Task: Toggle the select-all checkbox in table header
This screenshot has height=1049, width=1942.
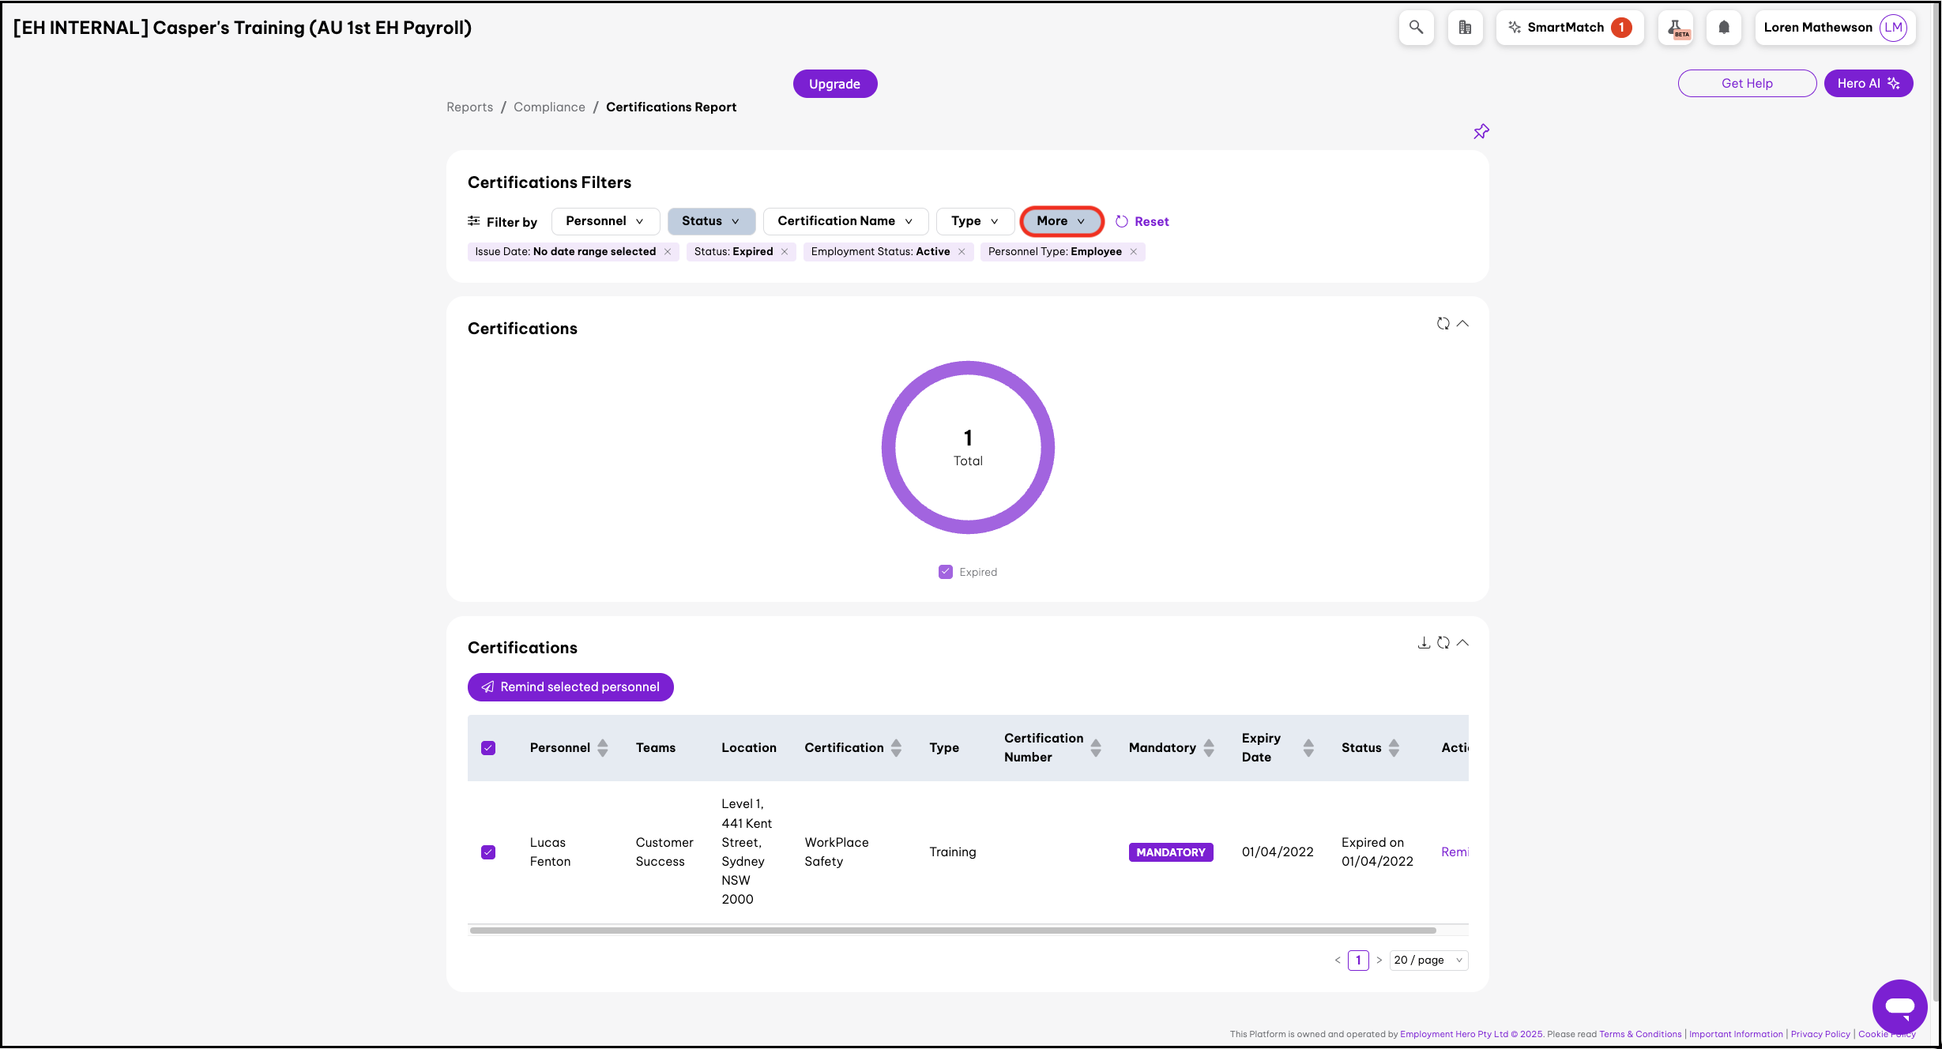Action: click(488, 748)
